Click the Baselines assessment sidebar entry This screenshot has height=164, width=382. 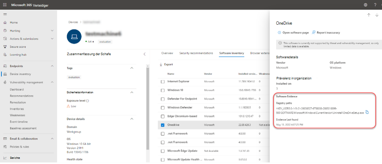click(23, 128)
